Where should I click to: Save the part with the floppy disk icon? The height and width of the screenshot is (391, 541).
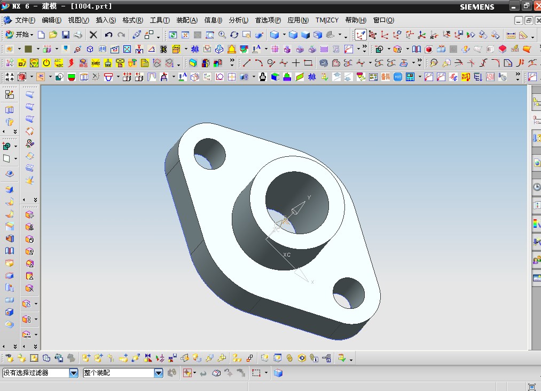click(66, 35)
